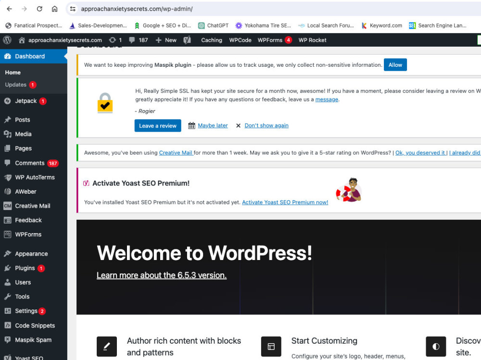
Task: Open comments bubble showing 187
Action: pos(139,40)
